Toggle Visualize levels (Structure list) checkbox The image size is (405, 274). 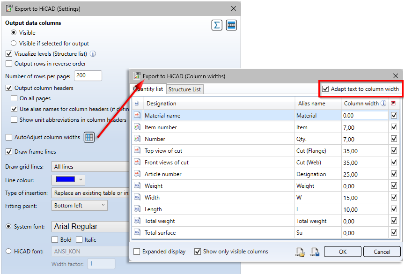click(x=9, y=54)
